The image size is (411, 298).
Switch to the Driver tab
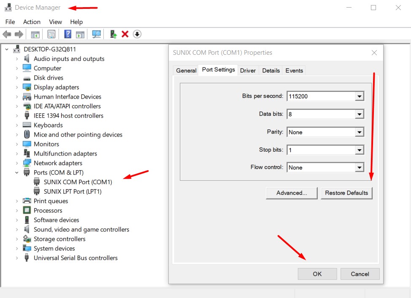(x=248, y=70)
